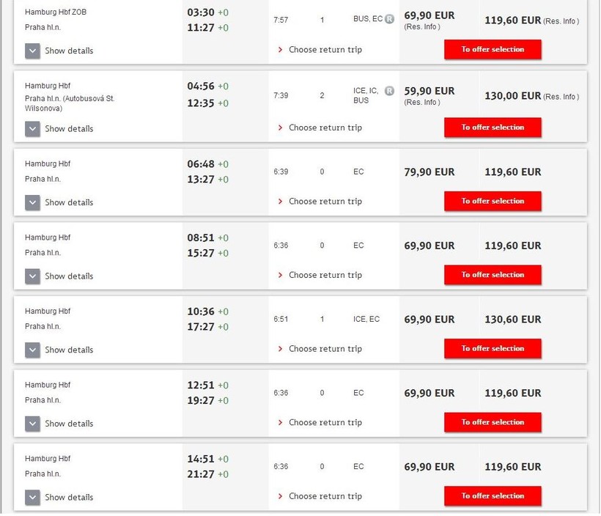Open Res. Info under 59,90 EUR
601x516 pixels.
[422, 103]
